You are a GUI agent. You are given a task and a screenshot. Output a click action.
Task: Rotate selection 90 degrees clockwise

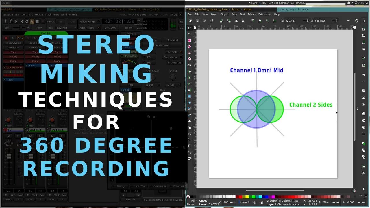(229, 21)
